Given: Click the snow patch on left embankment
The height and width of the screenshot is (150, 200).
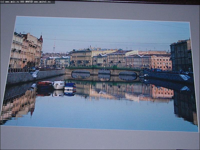Looking at the screenshot, I should click(x=35, y=74).
